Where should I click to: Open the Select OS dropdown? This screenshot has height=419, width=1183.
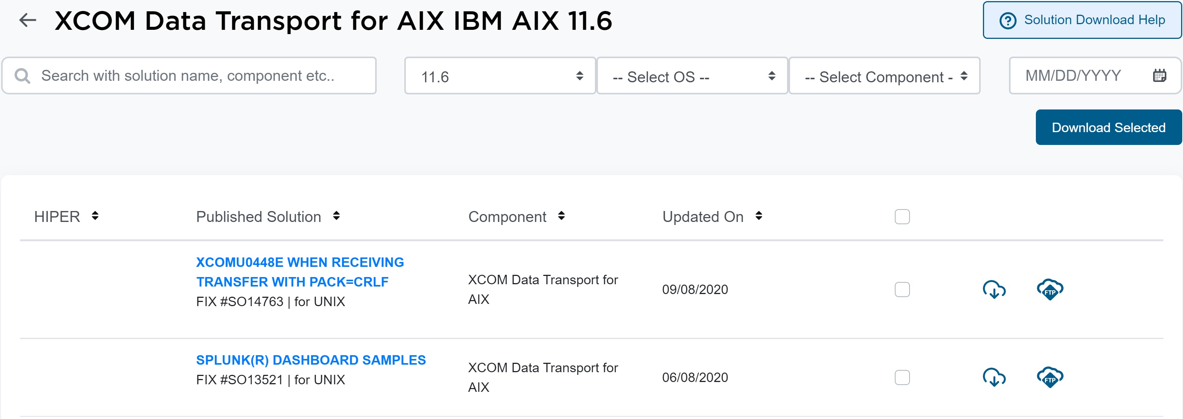(692, 76)
